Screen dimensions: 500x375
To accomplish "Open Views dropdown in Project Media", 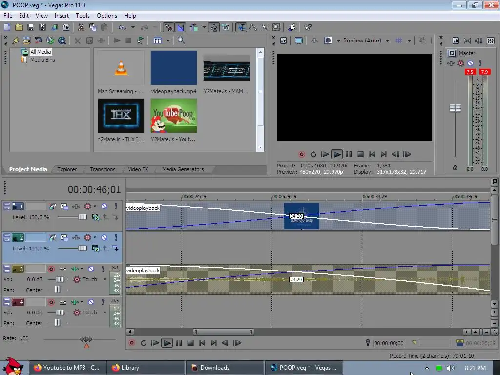I will click(168, 41).
